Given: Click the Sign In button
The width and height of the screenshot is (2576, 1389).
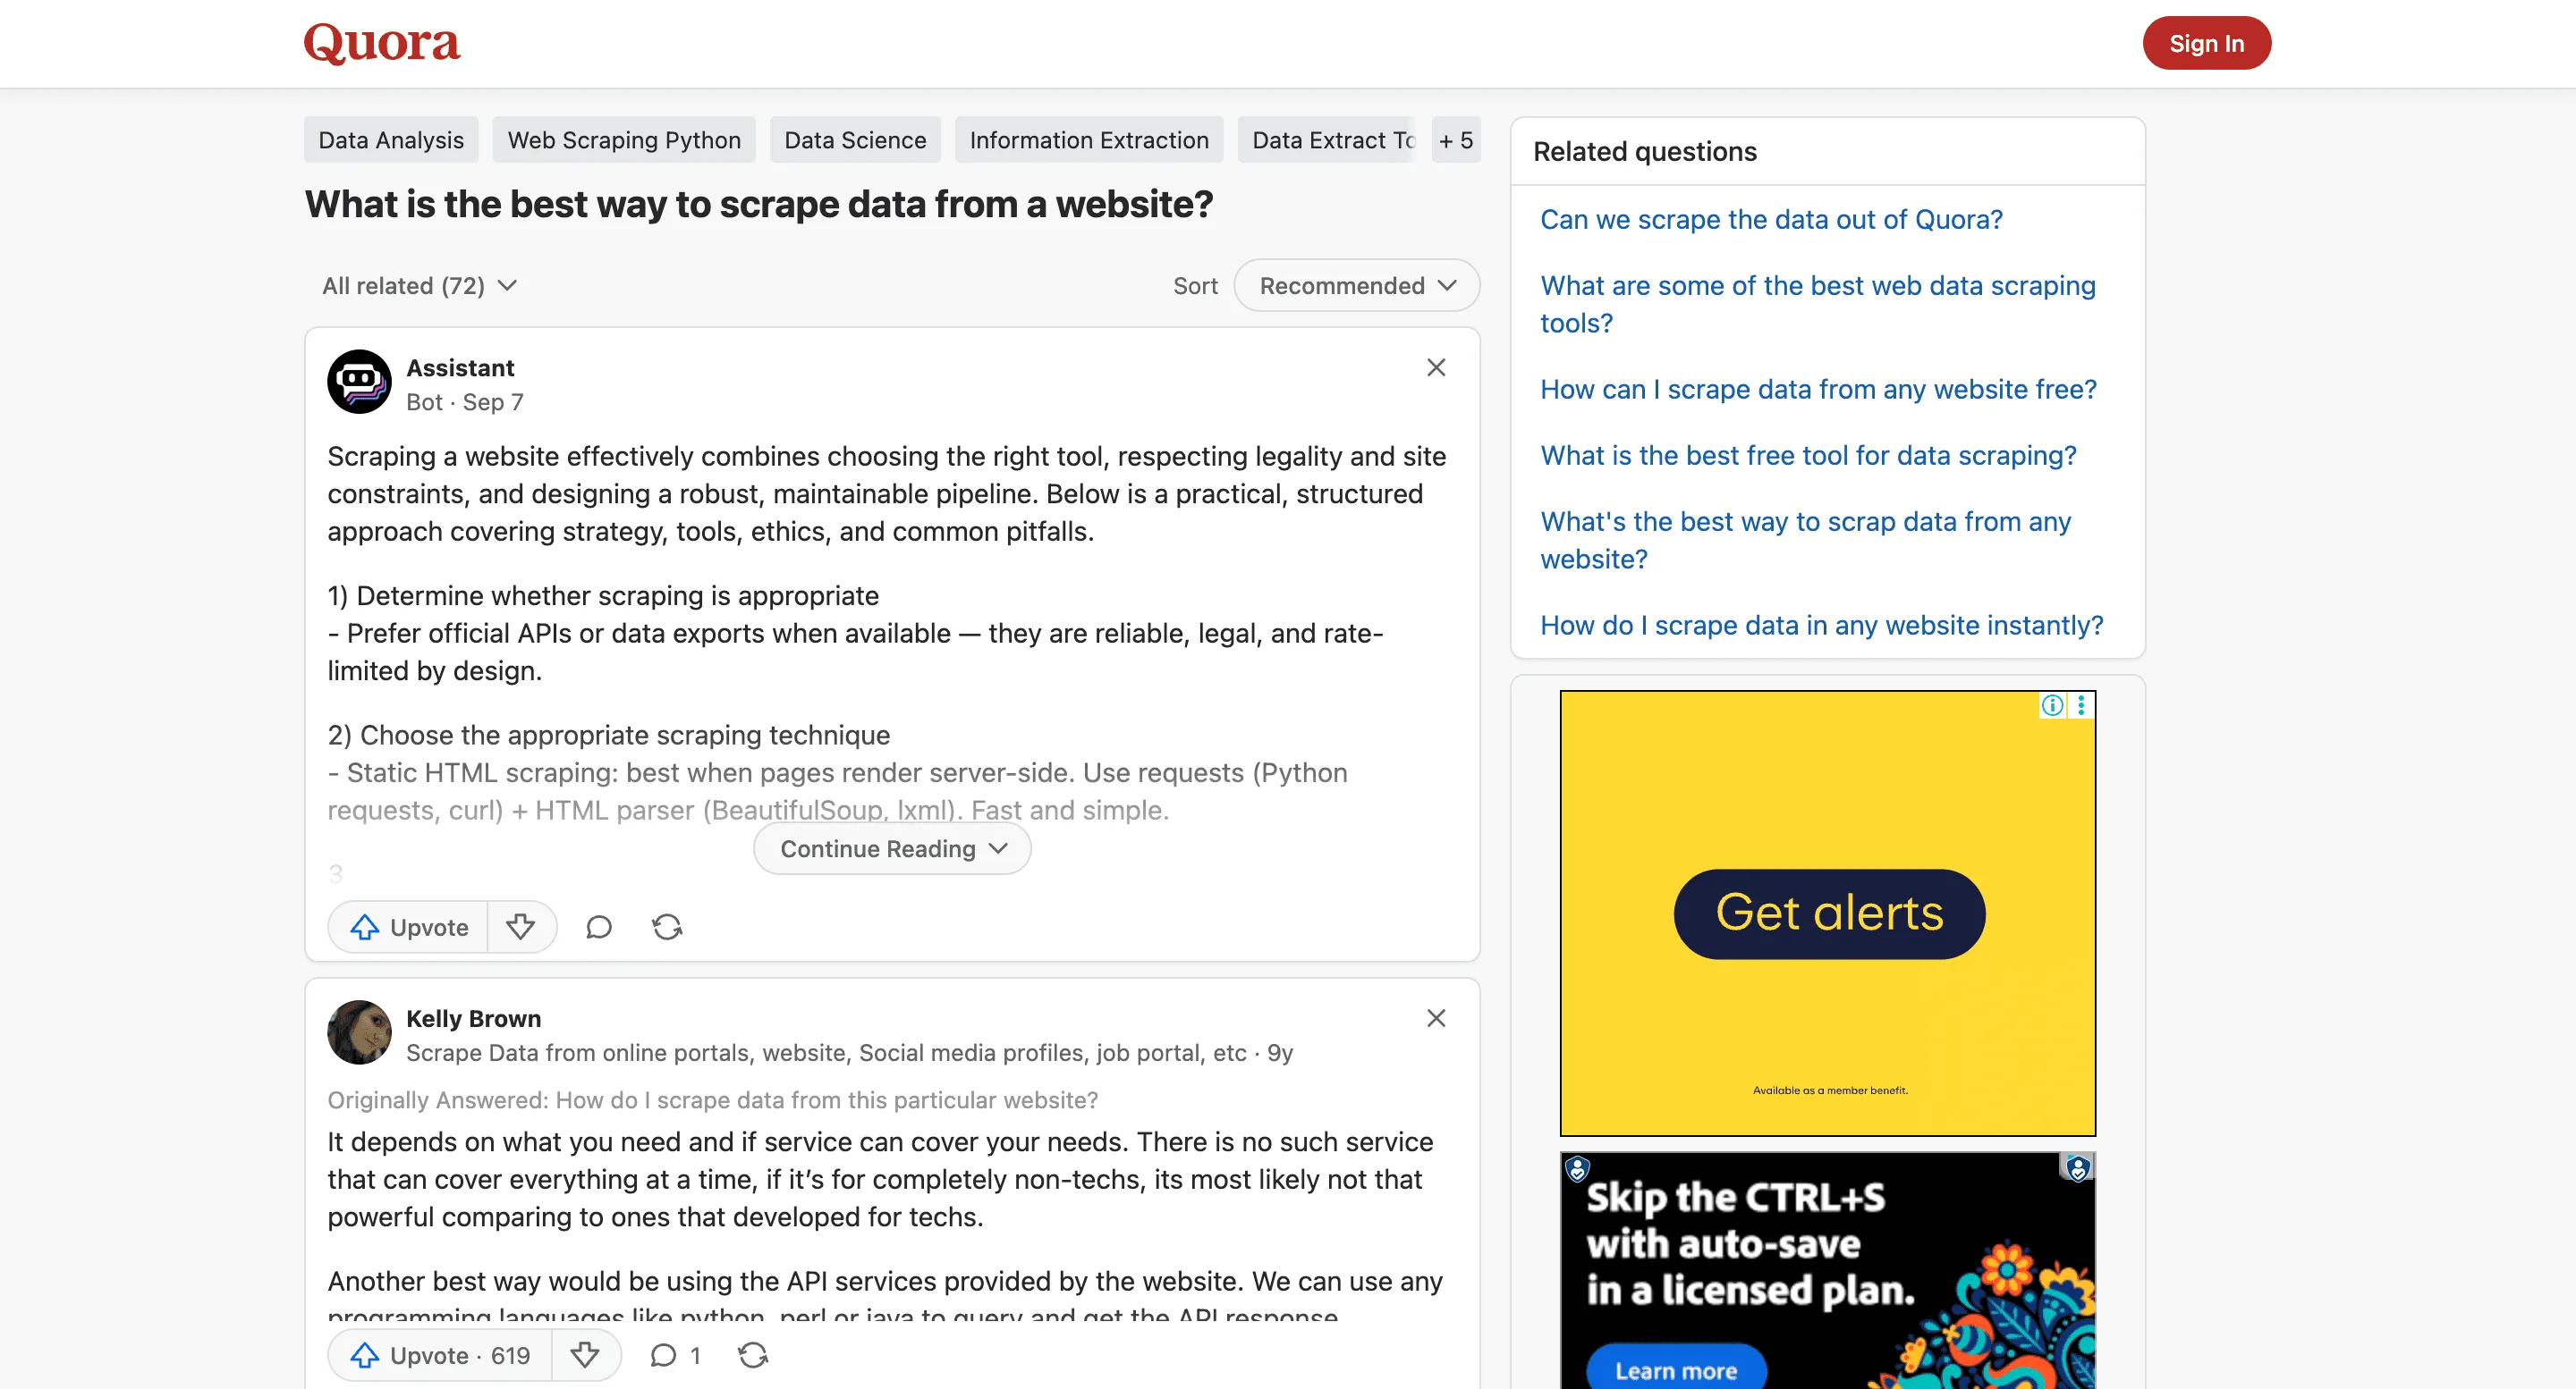Looking at the screenshot, I should tap(2206, 43).
